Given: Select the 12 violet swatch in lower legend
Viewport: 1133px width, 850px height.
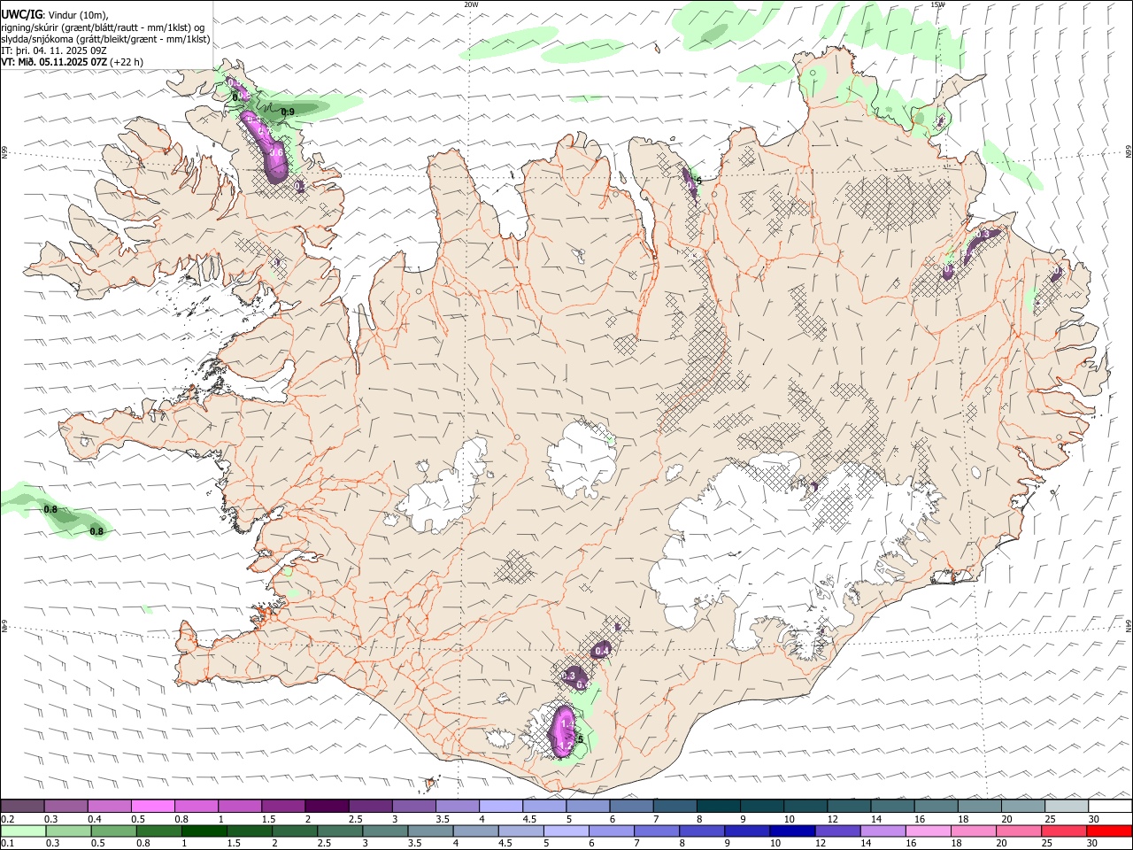Looking at the screenshot, I should (x=837, y=831).
